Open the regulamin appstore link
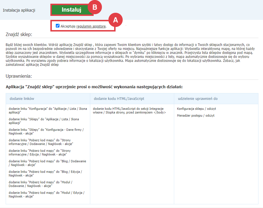This screenshot has width=263, height=208. pyautogui.click(x=91, y=26)
